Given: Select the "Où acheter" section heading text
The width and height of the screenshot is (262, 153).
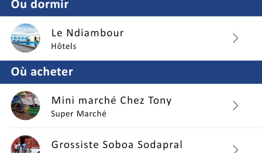Looking at the screenshot, I should [42, 72].
